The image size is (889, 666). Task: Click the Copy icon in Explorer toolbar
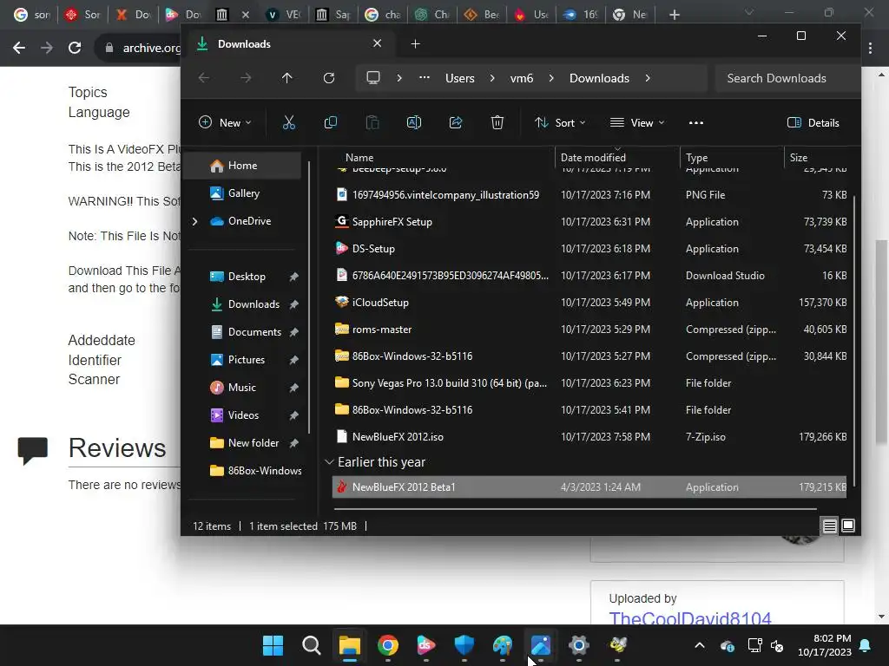[331, 122]
